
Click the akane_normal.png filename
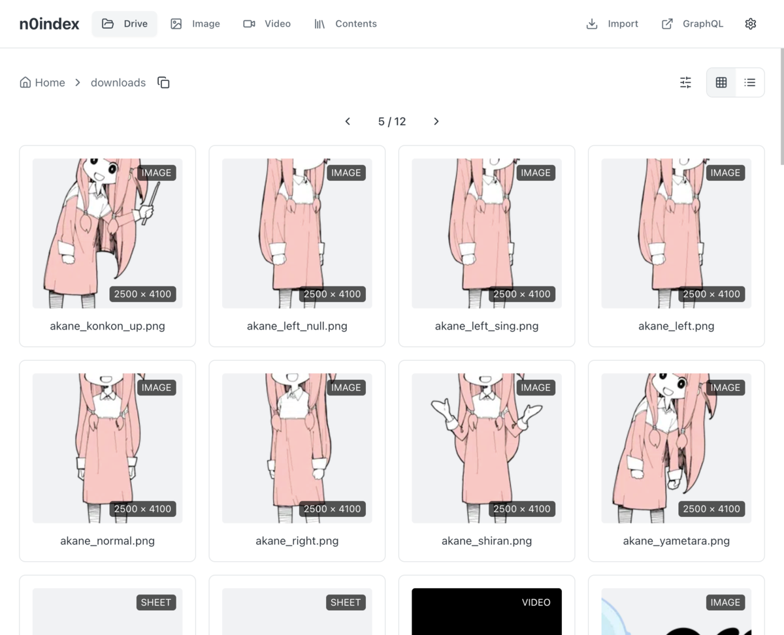click(x=108, y=540)
